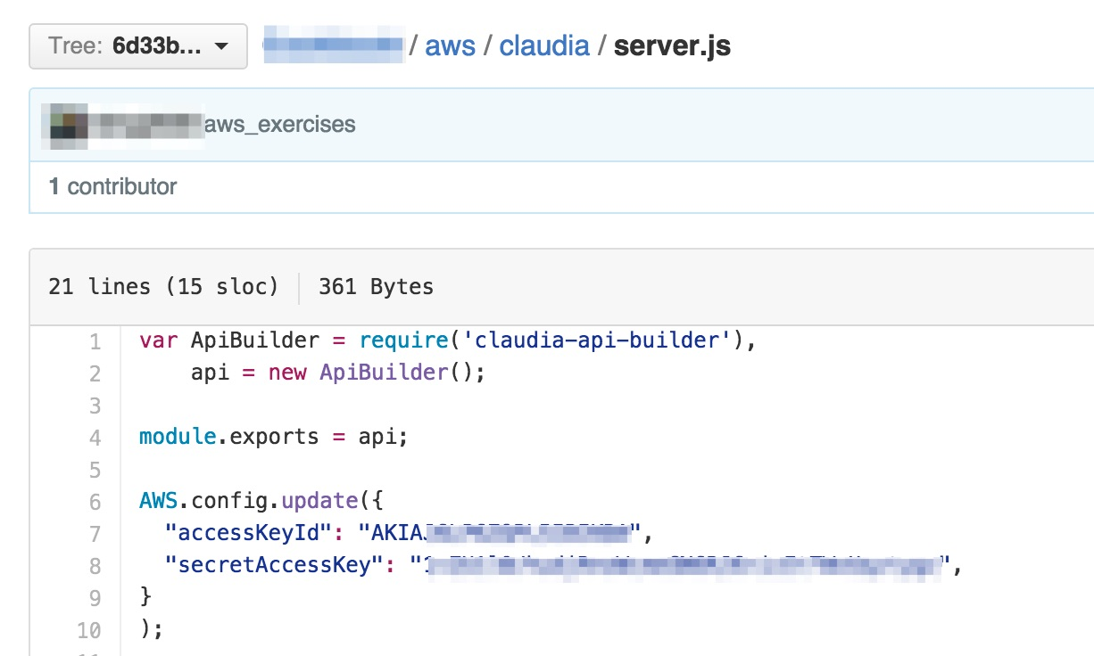Open the claudia folder breadcrumb link
This screenshot has height=656, width=1094.
tap(544, 45)
